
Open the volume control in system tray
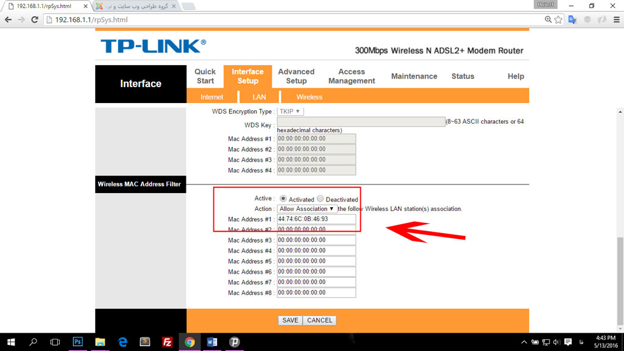pos(556,342)
